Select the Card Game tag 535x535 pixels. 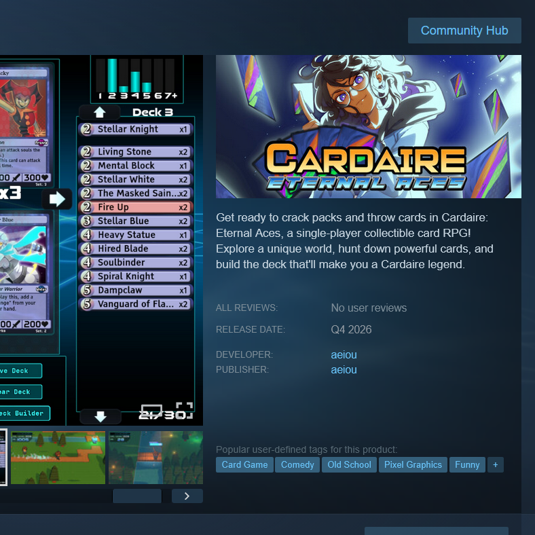[x=244, y=464]
